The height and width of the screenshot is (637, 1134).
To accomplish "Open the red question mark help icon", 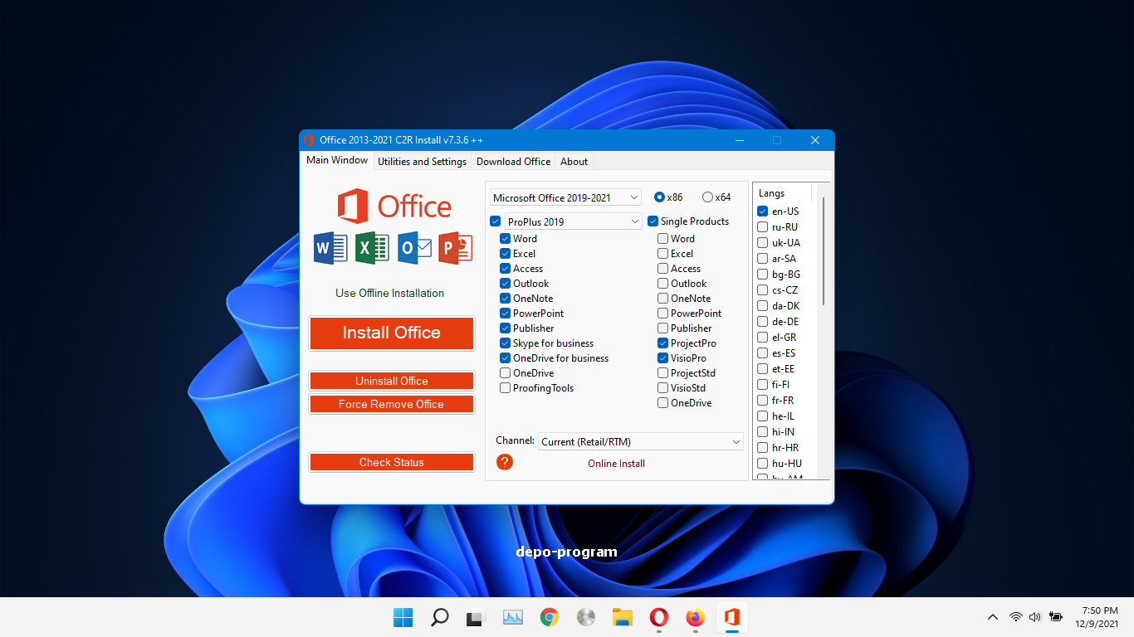I will coord(505,462).
